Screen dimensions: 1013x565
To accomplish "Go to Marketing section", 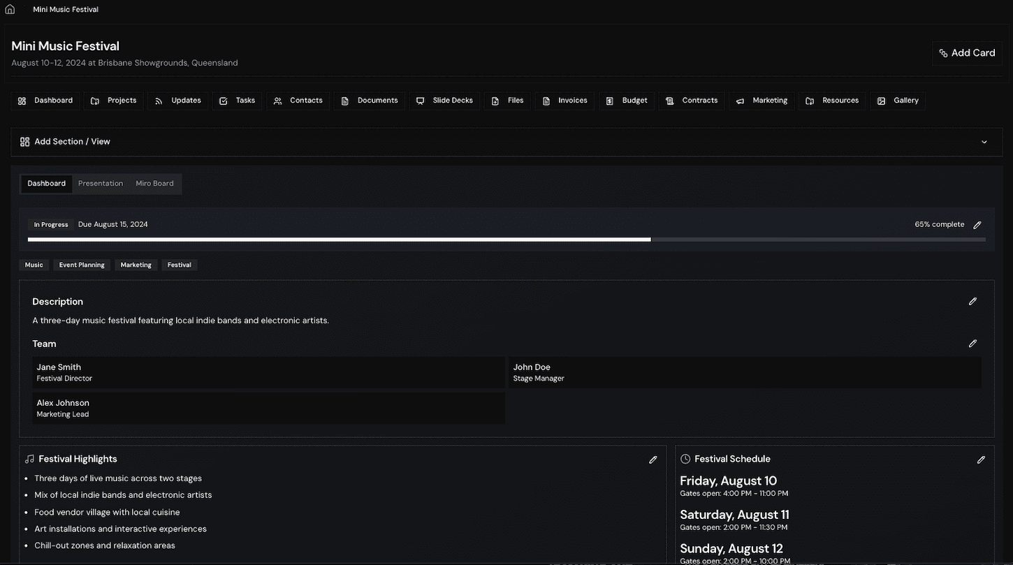I will coord(762,101).
